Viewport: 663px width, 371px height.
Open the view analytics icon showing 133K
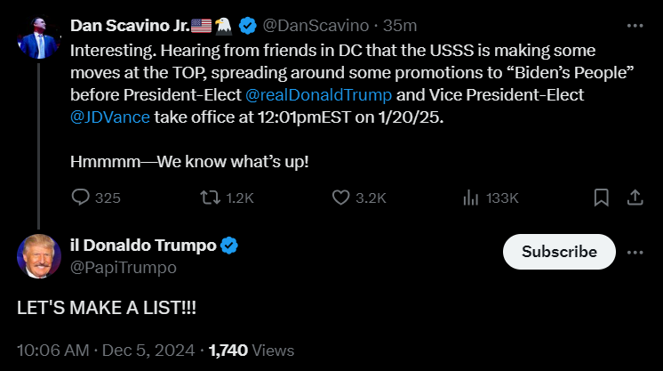[x=472, y=198]
